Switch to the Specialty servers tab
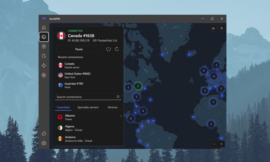Image resolution: width=270 pixels, height=162 pixels. 88,107
